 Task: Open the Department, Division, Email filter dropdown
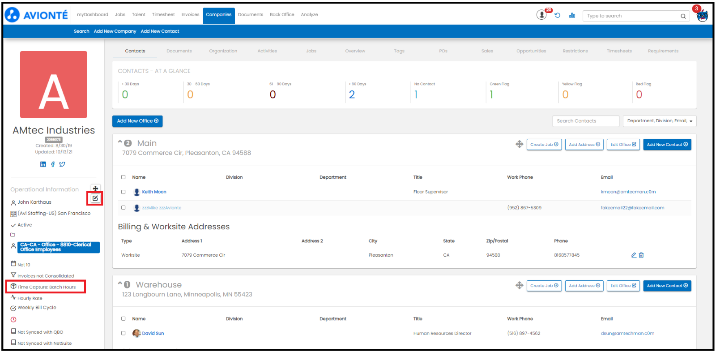pyautogui.click(x=659, y=121)
